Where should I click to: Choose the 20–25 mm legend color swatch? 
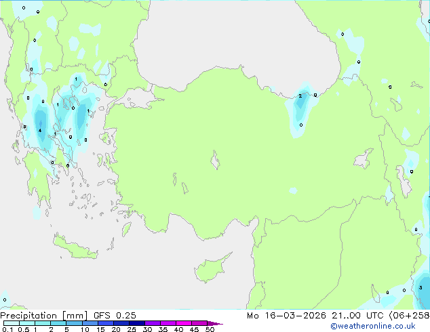121,323
